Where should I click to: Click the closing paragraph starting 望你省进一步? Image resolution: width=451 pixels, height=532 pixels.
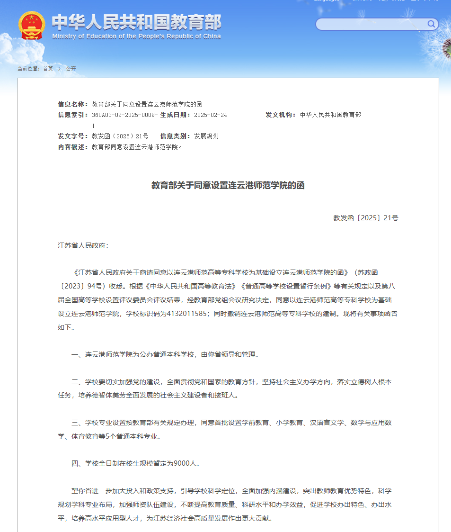225,505
